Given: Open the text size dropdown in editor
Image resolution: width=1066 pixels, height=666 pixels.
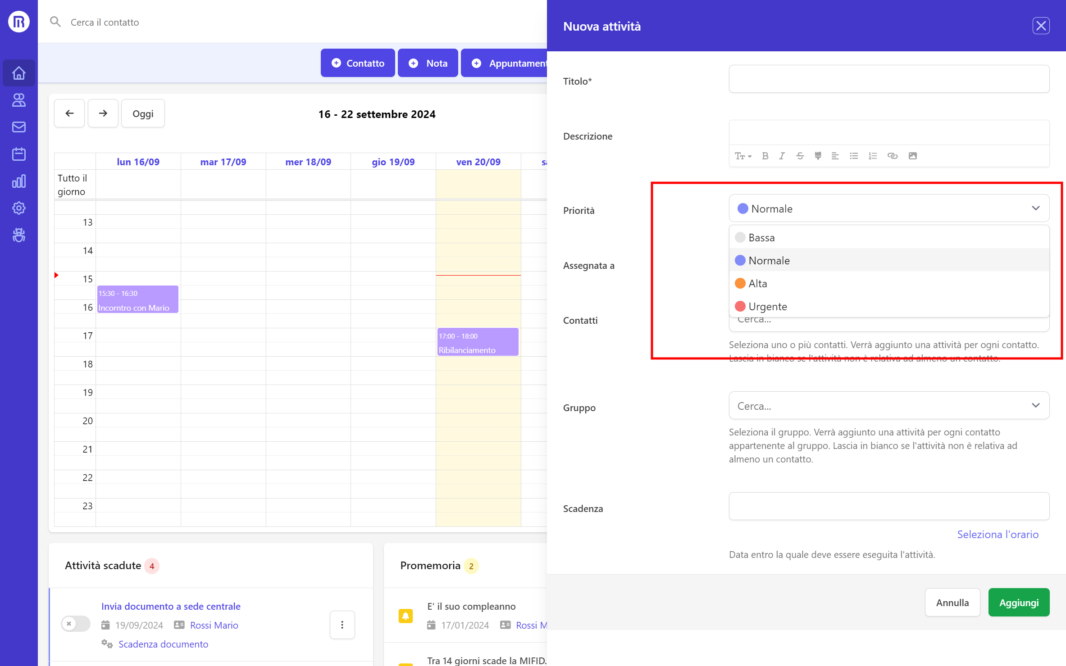Looking at the screenshot, I should pyautogui.click(x=743, y=156).
